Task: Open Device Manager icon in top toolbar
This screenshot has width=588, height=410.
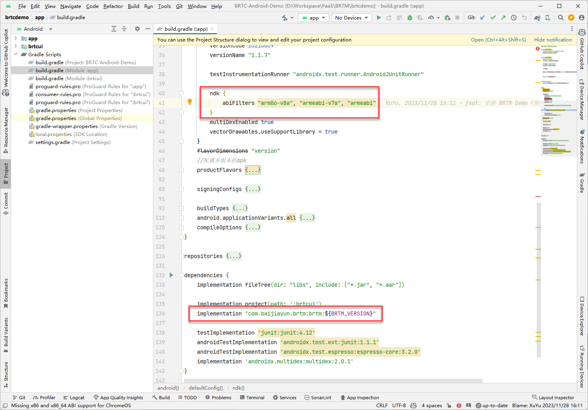Action: pos(548,18)
